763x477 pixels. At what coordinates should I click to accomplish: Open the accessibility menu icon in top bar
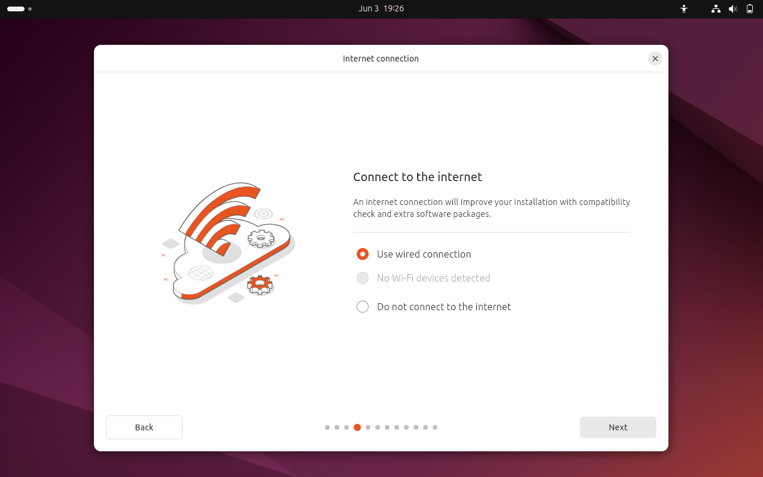tap(684, 9)
